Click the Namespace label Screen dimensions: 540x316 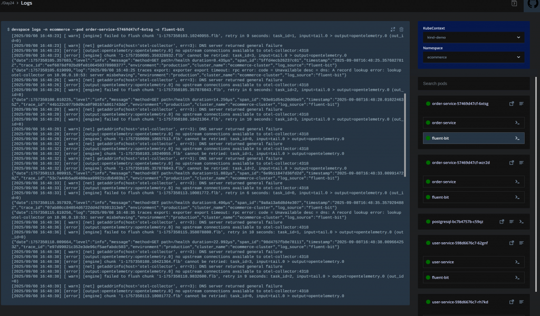pyautogui.click(x=433, y=48)
